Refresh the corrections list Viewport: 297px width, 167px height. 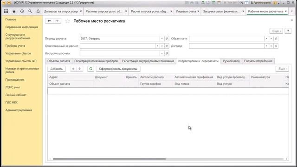[90, 69]
